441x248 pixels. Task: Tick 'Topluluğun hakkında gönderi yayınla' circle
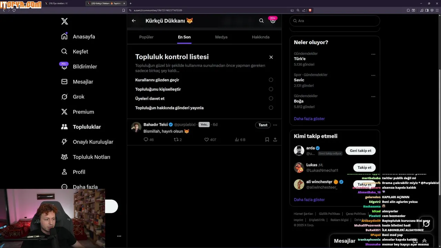click(x=271, y=108)
